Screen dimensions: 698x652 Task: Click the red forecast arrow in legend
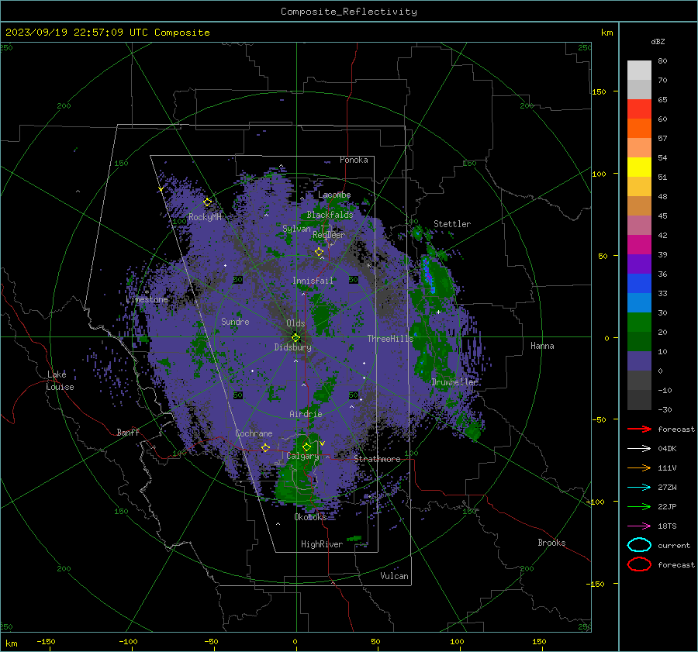tap(639, 429)
